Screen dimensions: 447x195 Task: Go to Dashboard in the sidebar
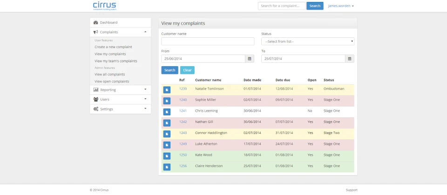(x=120, y=22)
